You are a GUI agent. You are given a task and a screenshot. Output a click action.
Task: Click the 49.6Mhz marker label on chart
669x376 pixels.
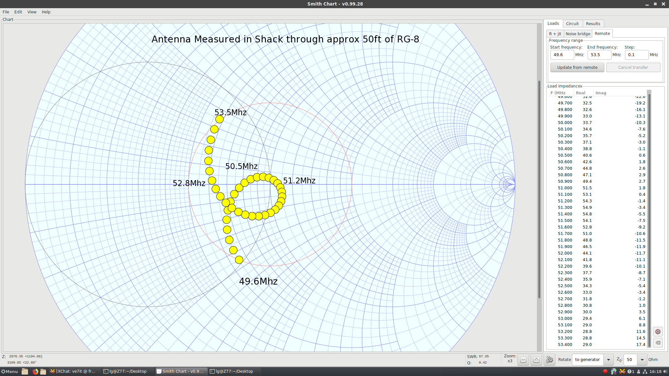(258, 281)
